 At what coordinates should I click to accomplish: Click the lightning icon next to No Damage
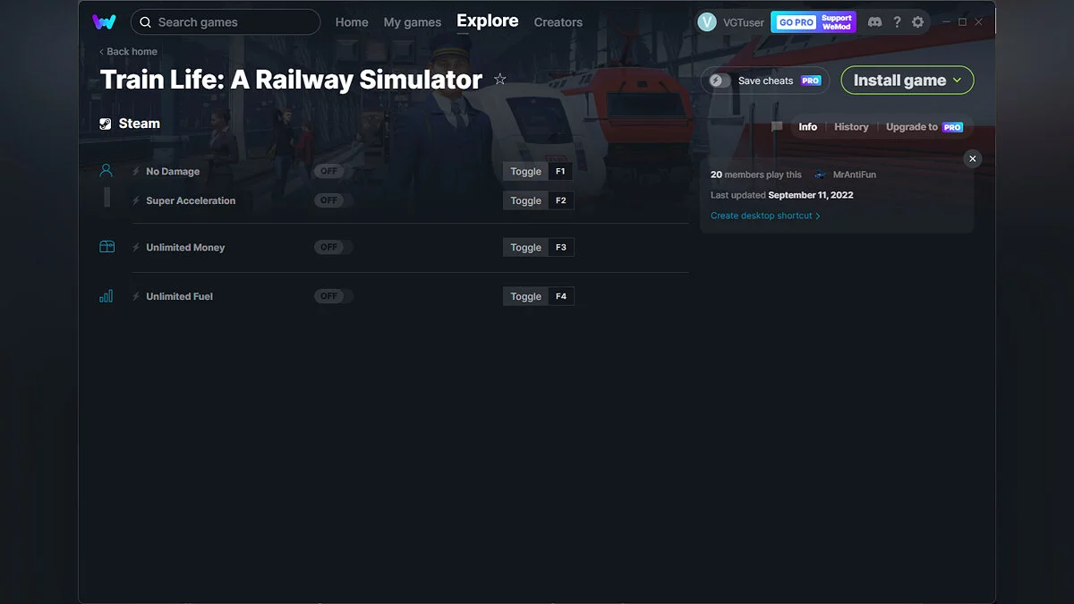coord(136,171)
